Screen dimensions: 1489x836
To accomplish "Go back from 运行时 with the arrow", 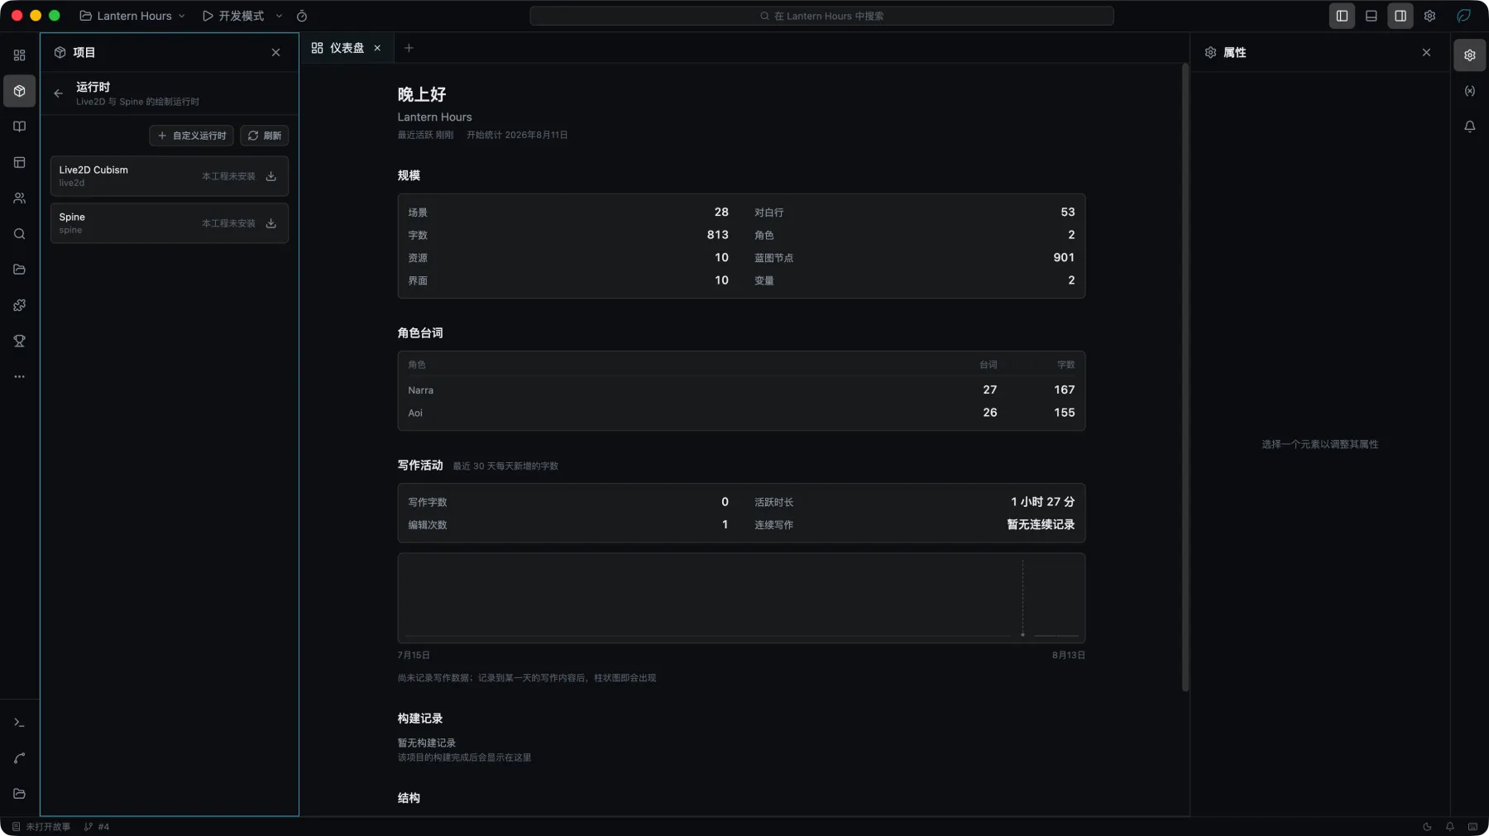I will coord(58,93).
